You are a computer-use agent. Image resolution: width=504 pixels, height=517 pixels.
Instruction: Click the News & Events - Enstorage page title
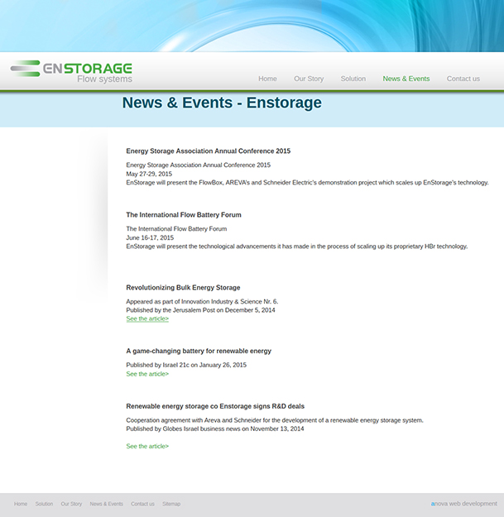222,103
